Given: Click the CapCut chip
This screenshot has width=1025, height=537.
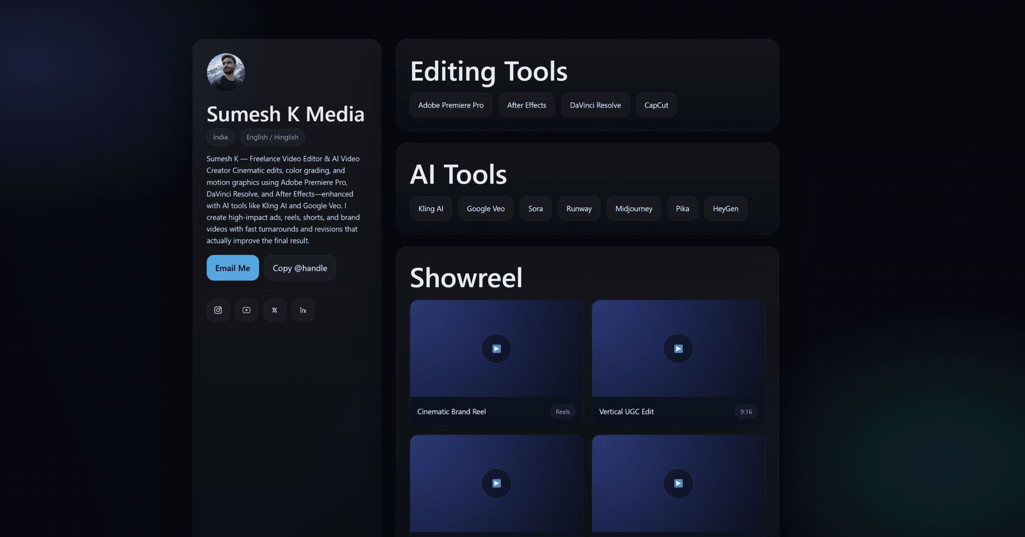Looking at the screenshot, I should 656,106.
